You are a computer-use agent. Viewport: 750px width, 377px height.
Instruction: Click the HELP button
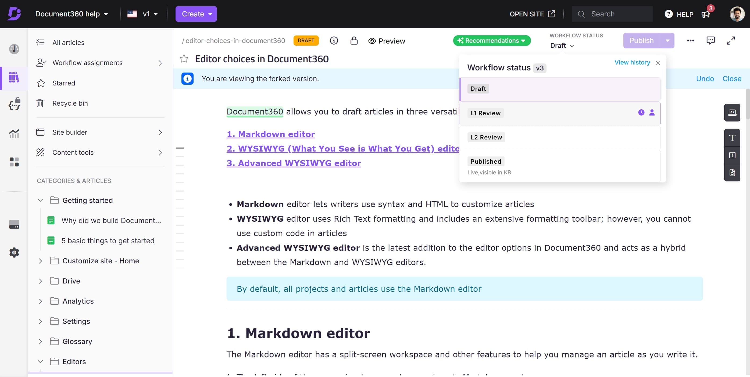click(679, 14)
